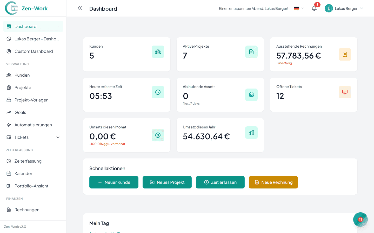Click the 'Next 7 days' label

[x=191, y=104]
